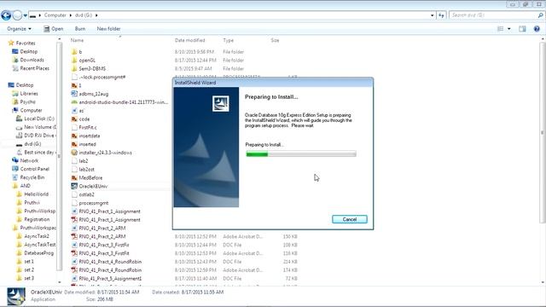Click the Preparing to Install progress bar
This screenshot has width=546, height=307.
301,153
